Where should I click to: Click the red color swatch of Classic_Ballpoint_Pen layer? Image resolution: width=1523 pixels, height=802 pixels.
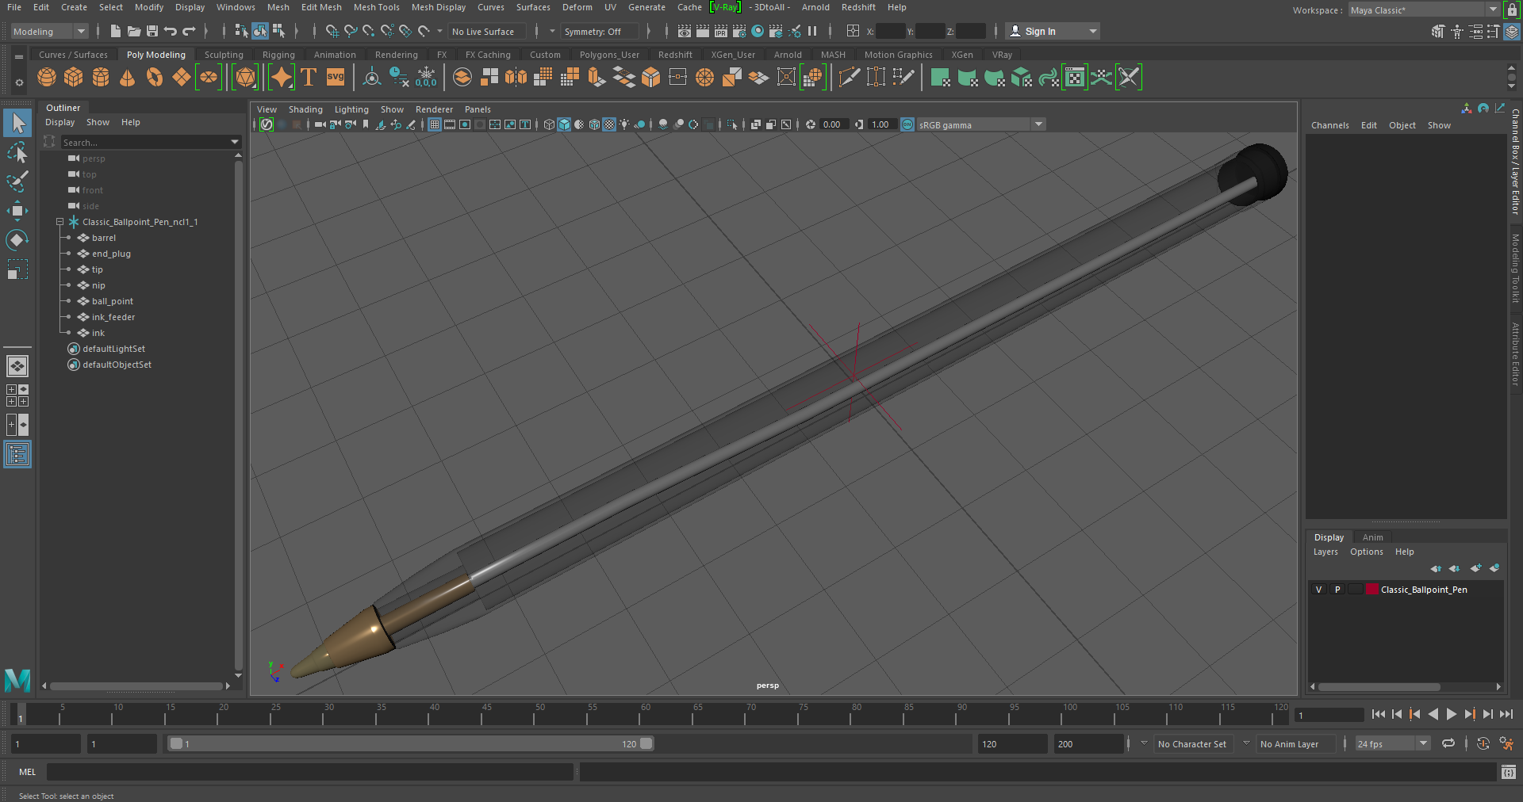[x=1371, y=590]
